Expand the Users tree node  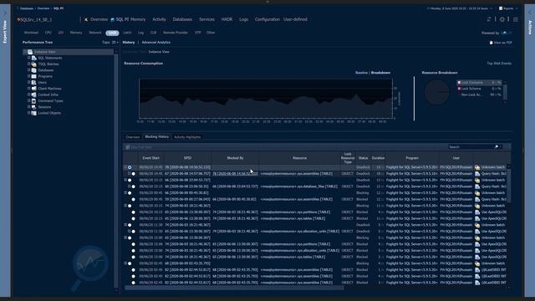coord(28,83)
